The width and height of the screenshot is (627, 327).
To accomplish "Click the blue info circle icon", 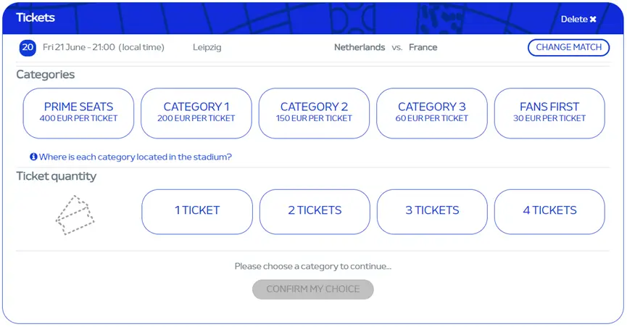I will click(33, 157).
